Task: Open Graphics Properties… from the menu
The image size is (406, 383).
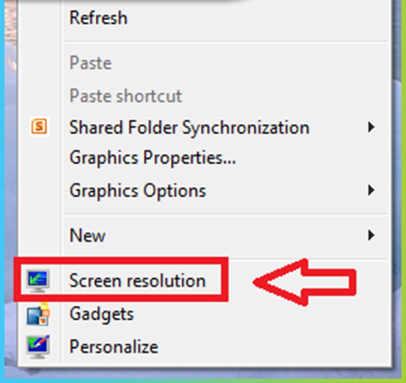Action: click(x=152, y=157)
